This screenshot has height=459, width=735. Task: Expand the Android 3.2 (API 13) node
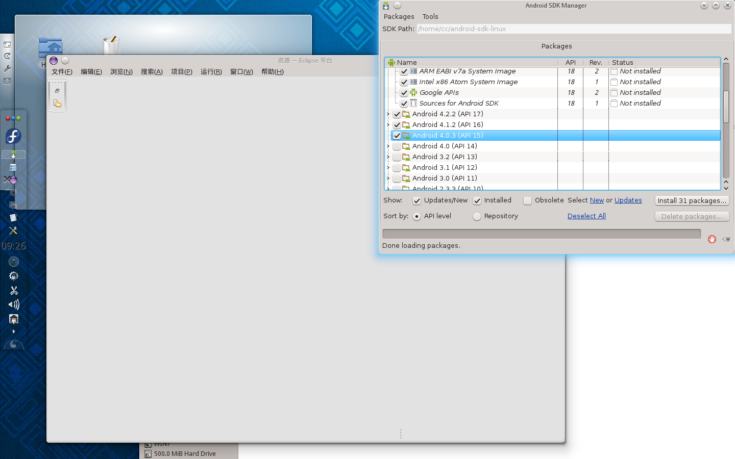[388, 157]
